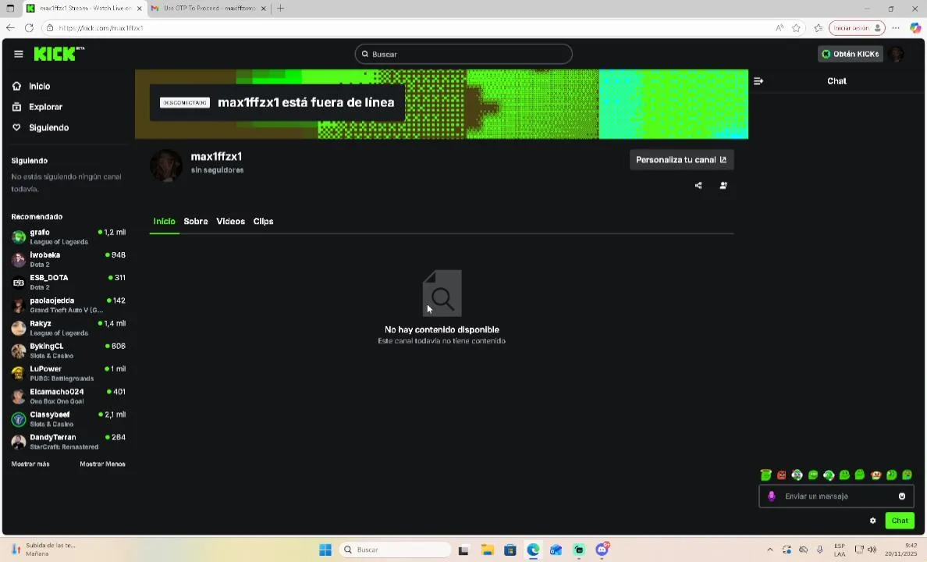Screen dimensions: 927x562
Task: Click the max1ffzx1 channel avatar
Action: [x=166, y=165]
